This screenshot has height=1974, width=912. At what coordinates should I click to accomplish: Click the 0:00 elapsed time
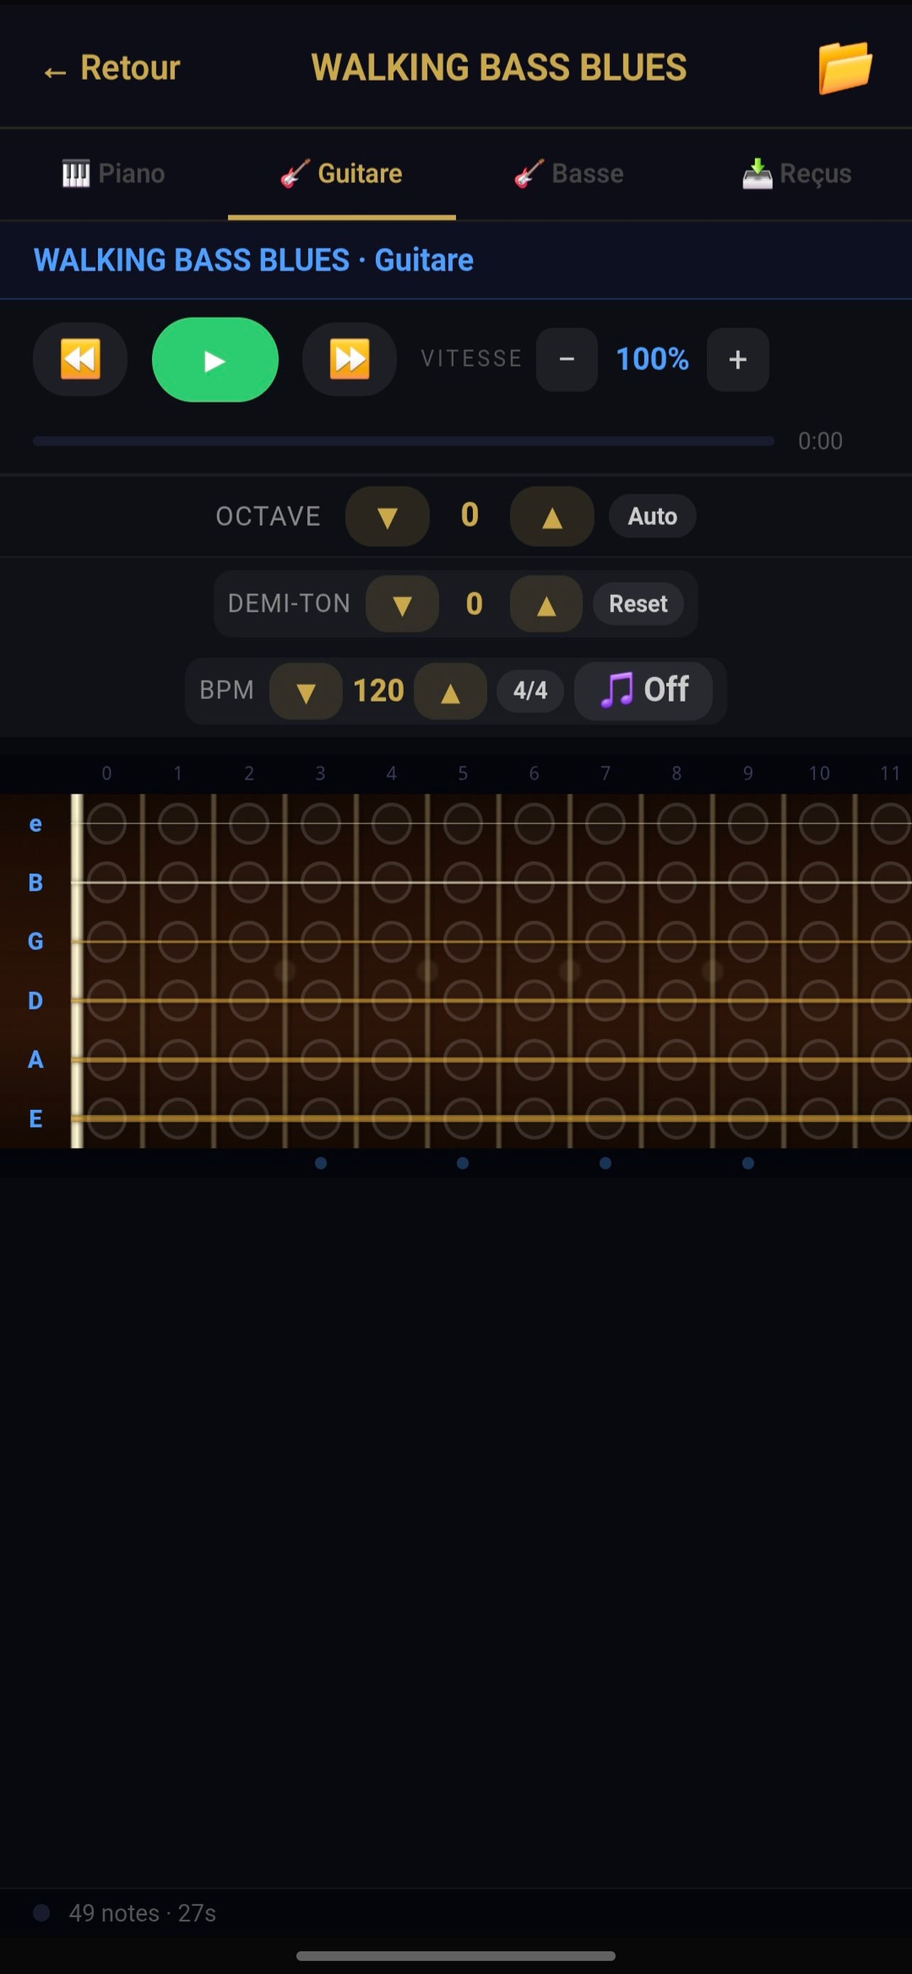(x=820, y=441)
